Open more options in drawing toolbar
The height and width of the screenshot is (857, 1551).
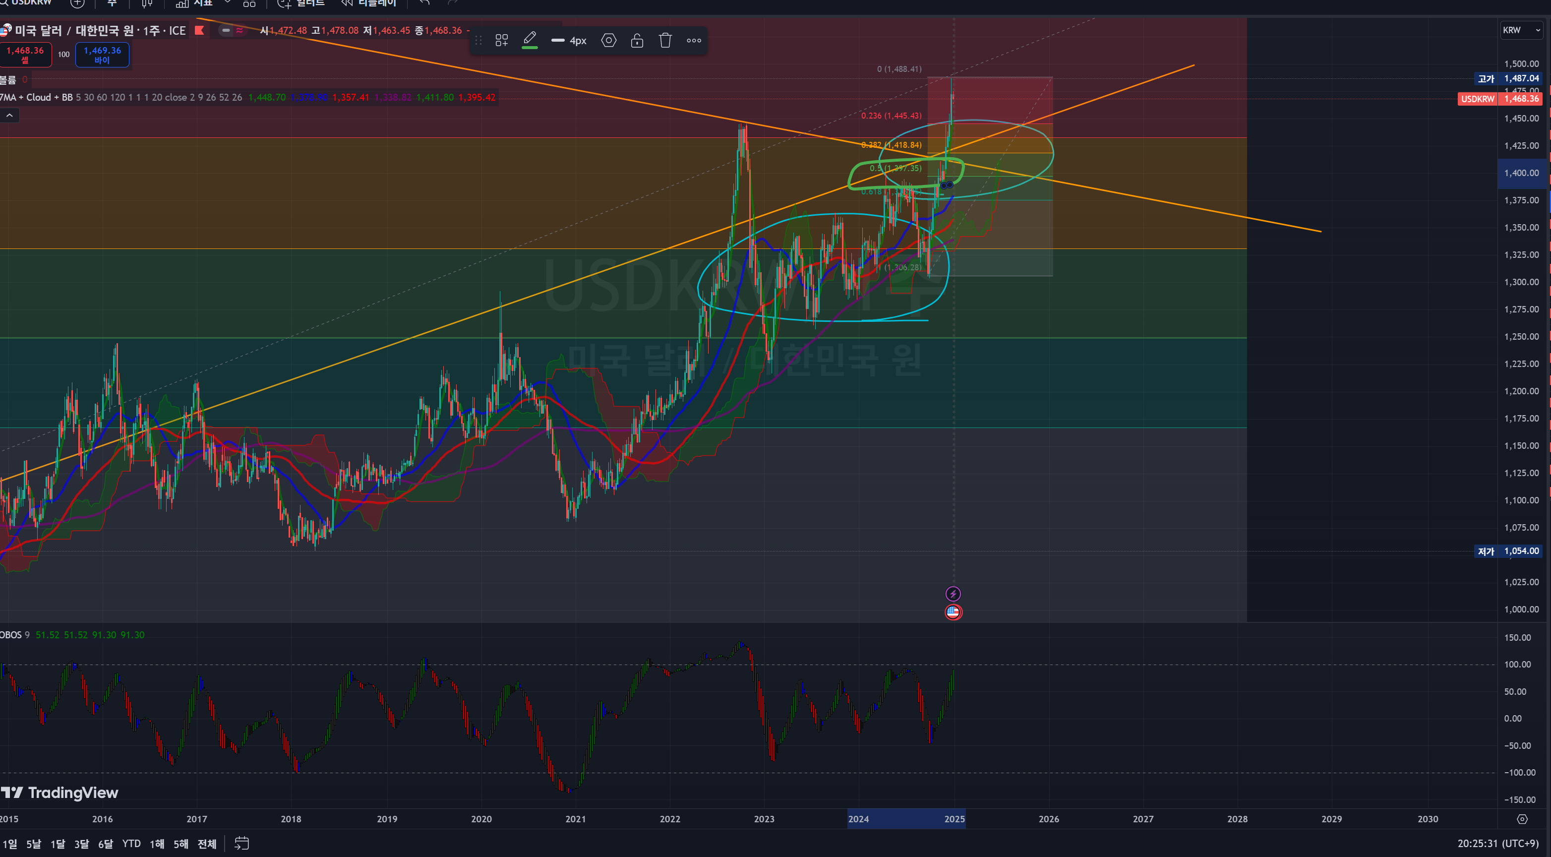point(694,40)
